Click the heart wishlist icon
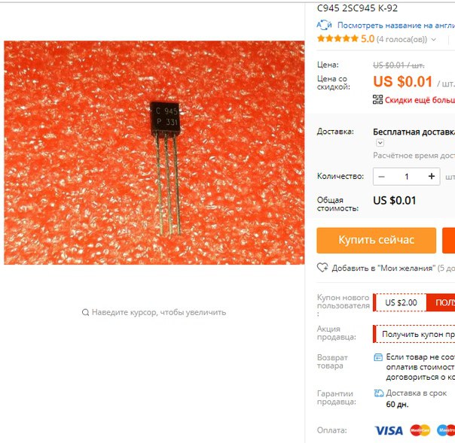The height and width of the screenshot is (443, 455). 322,268
